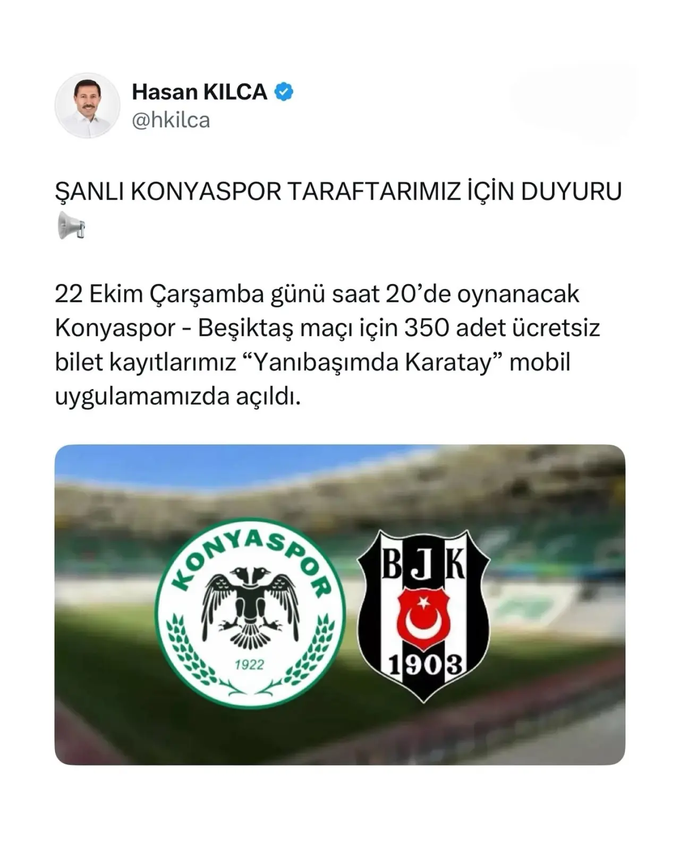680x849 pixels.
Task: Click the megaphone emoji
Action: pos(71,225)
